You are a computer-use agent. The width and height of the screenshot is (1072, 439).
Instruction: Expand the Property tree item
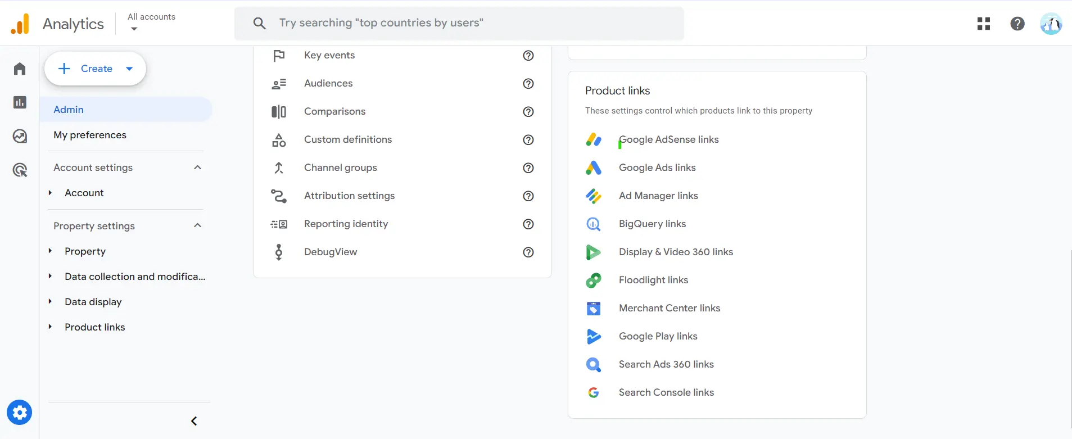point(50,251)
